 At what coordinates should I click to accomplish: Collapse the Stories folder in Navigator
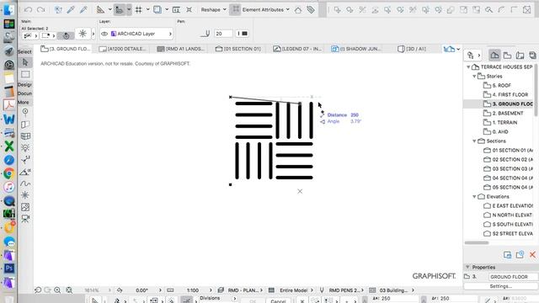coord(474,77)
